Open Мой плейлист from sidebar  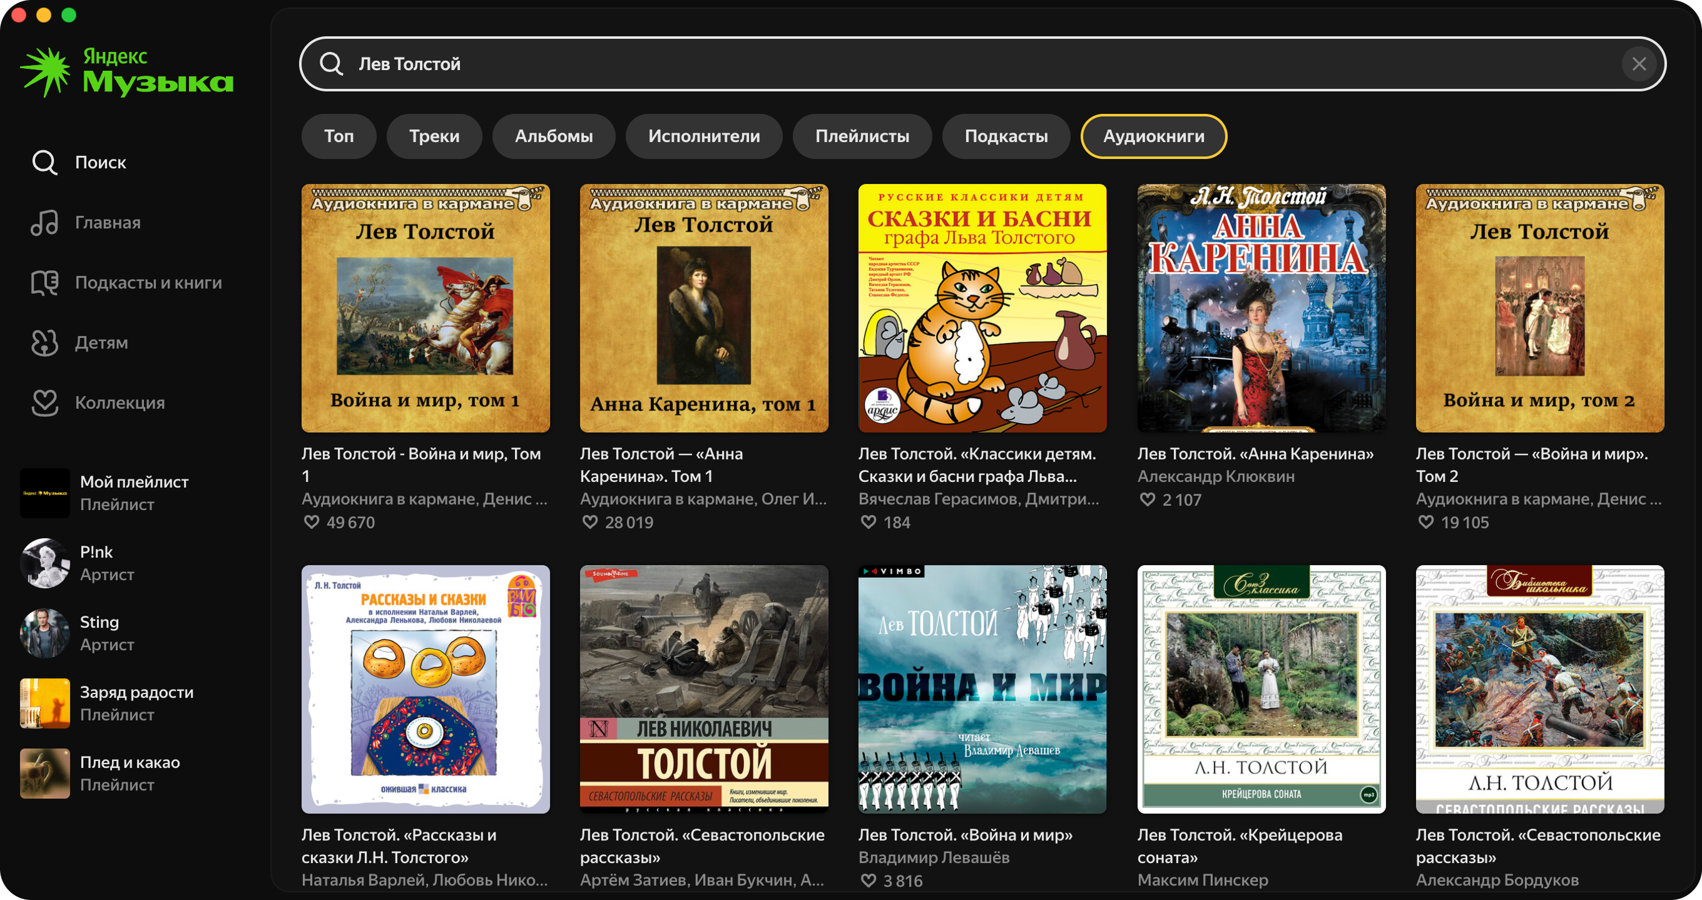tap(134, 493)
